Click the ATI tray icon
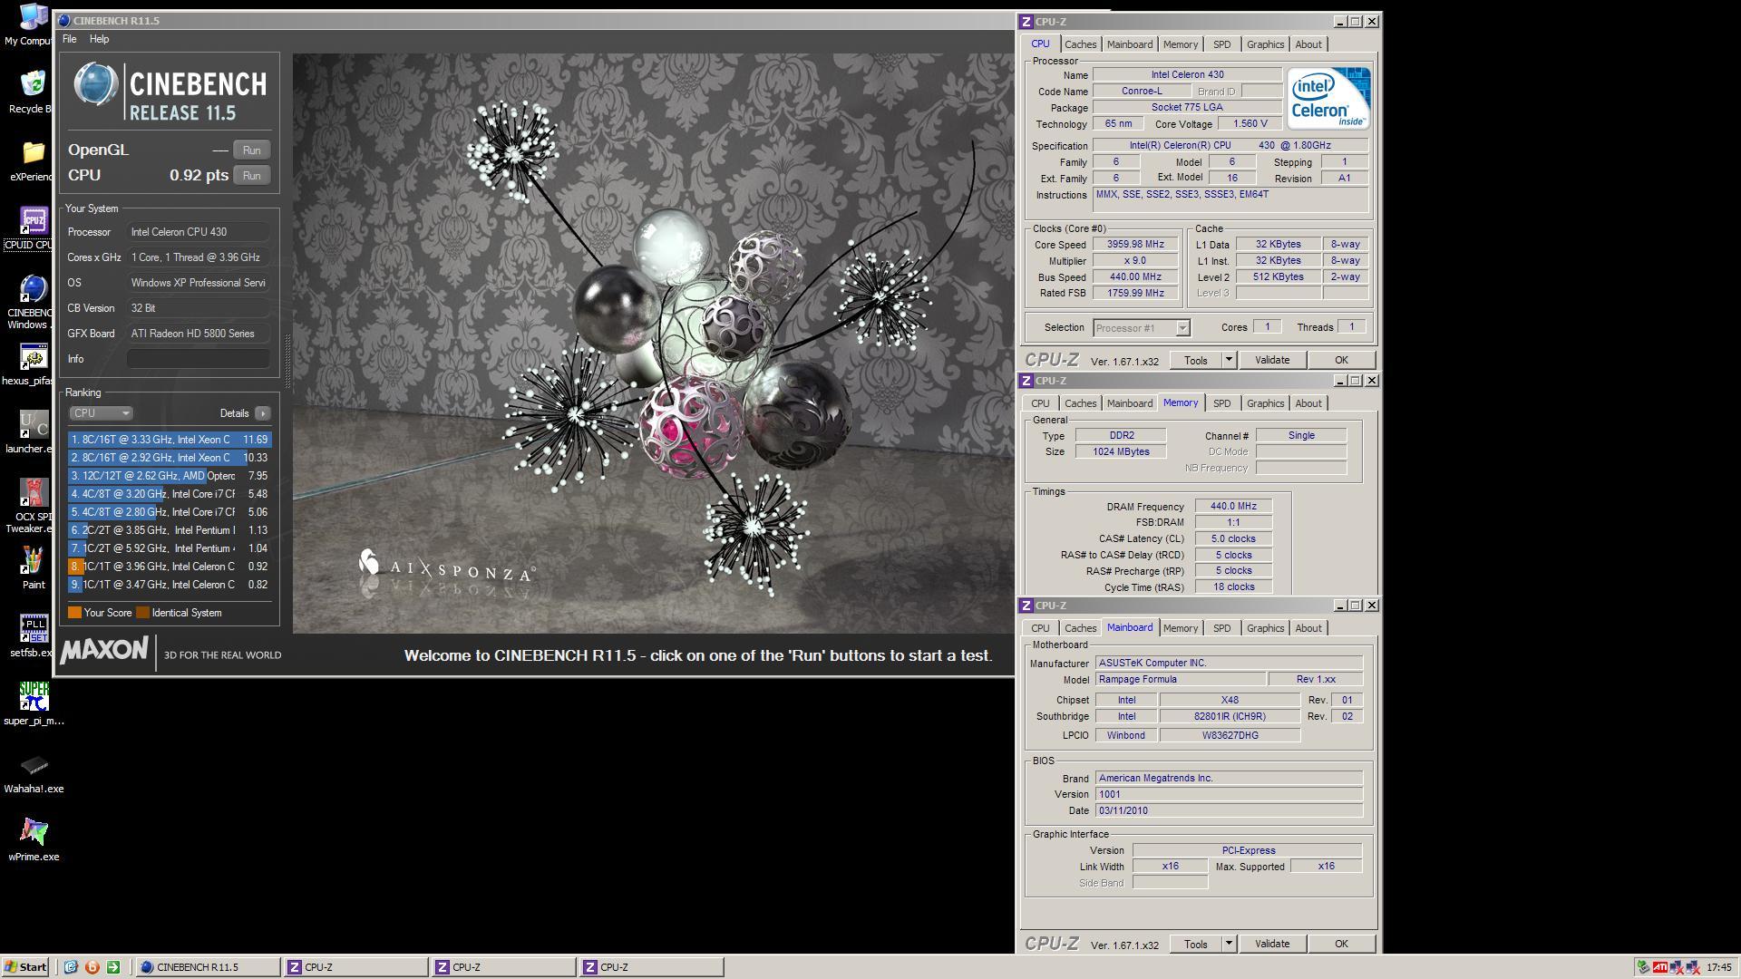This screenshot has width=1741, height=979. 1659,967
